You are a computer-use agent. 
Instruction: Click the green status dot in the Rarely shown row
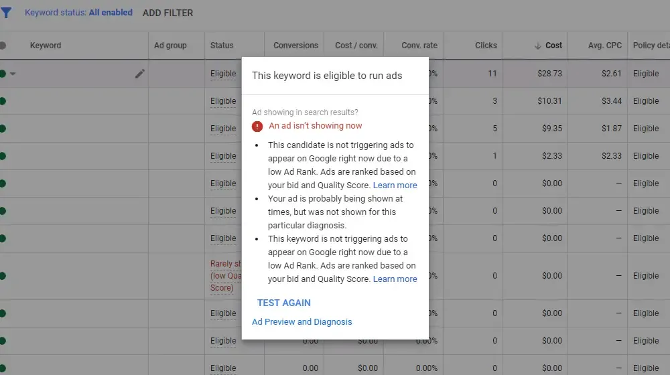tap(3, 276)
